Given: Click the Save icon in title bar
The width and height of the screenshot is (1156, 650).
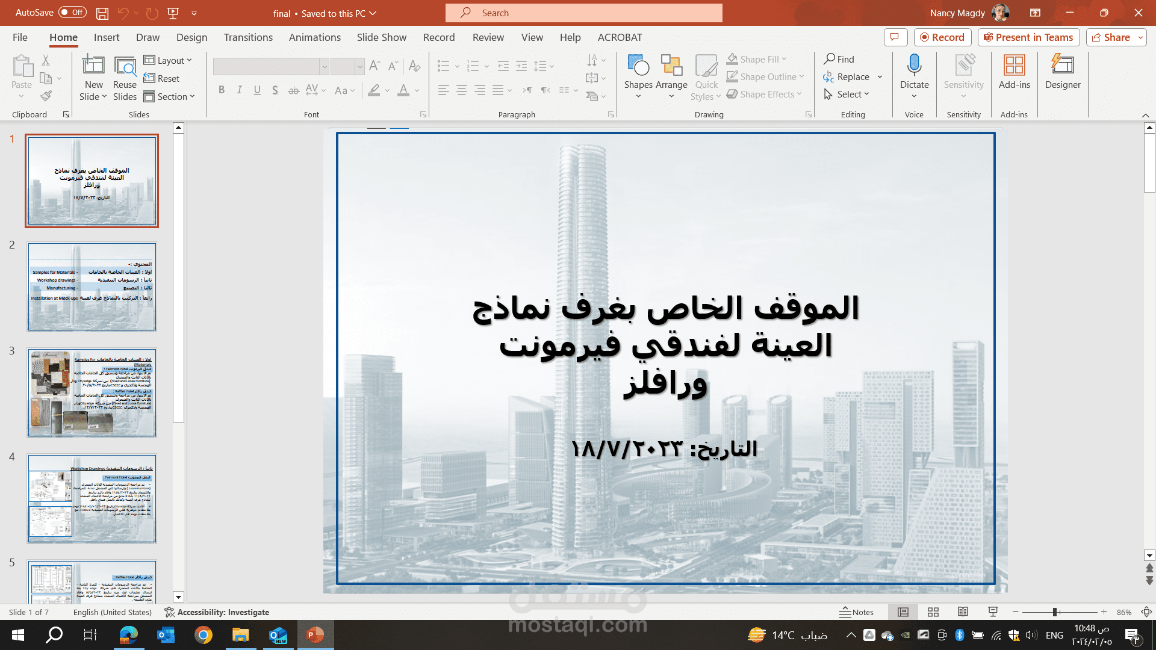Looking at the screenshot, I should tap(102, 13).
